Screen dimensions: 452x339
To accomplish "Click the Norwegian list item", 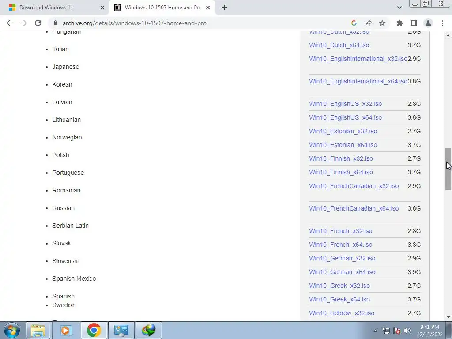I will pos(67,138).
